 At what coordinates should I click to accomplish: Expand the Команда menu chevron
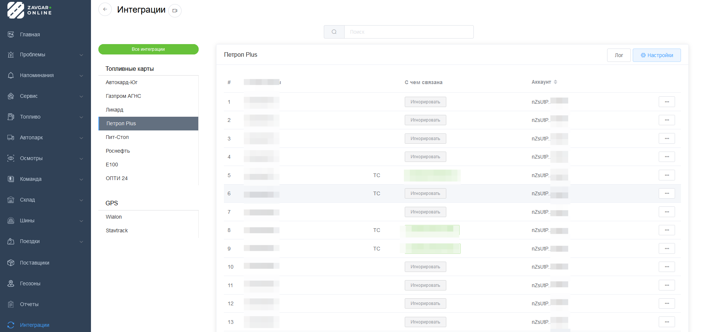click(81, 179)
